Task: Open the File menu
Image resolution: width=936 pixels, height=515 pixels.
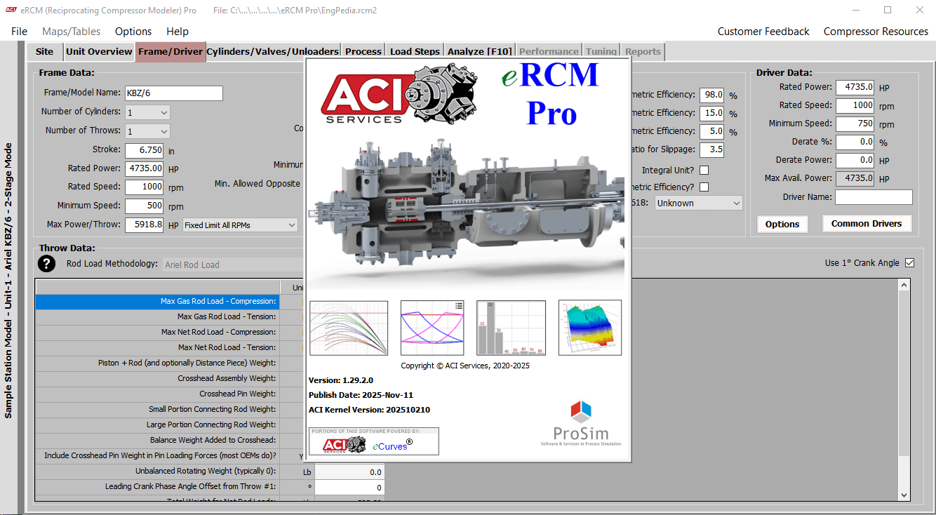Action: pyautogui.click(x=20, y=32)
